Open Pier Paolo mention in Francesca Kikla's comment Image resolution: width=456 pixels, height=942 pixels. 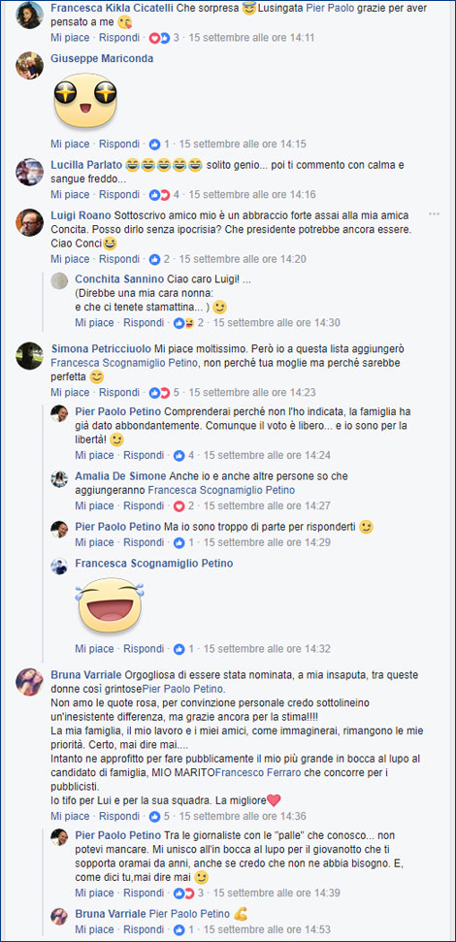coord(329,9)
